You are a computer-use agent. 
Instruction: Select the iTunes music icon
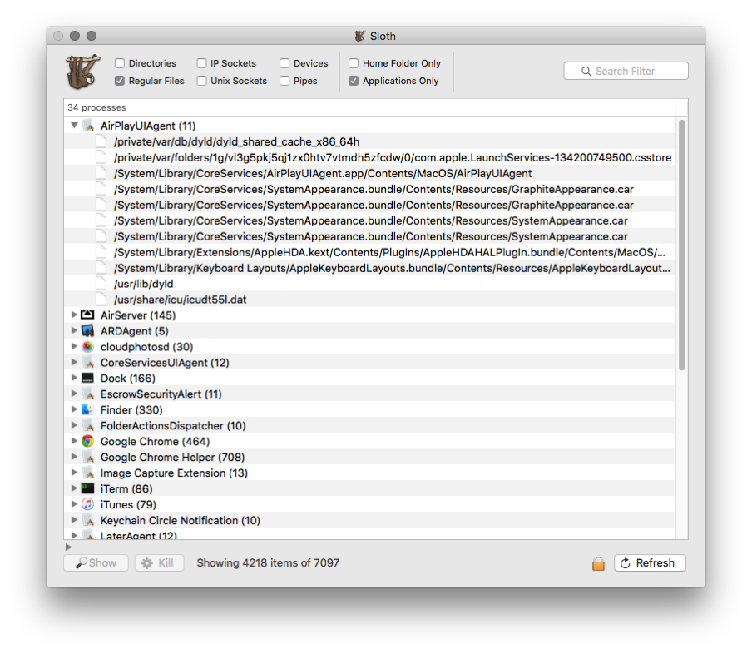88,504
